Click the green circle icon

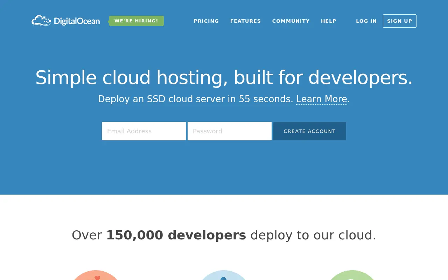[x=352, y=275]
